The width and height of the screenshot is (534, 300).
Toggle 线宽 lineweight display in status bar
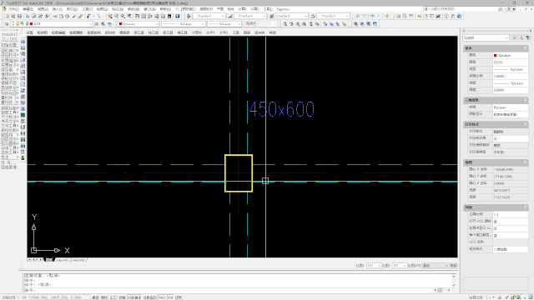(179, 297)
